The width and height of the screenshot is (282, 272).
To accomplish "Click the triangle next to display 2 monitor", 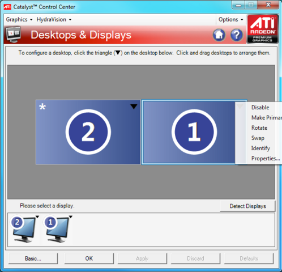I will (x=37, y=217).
